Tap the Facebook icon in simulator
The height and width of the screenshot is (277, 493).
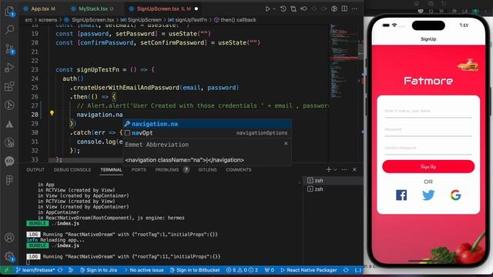[401, 195]
